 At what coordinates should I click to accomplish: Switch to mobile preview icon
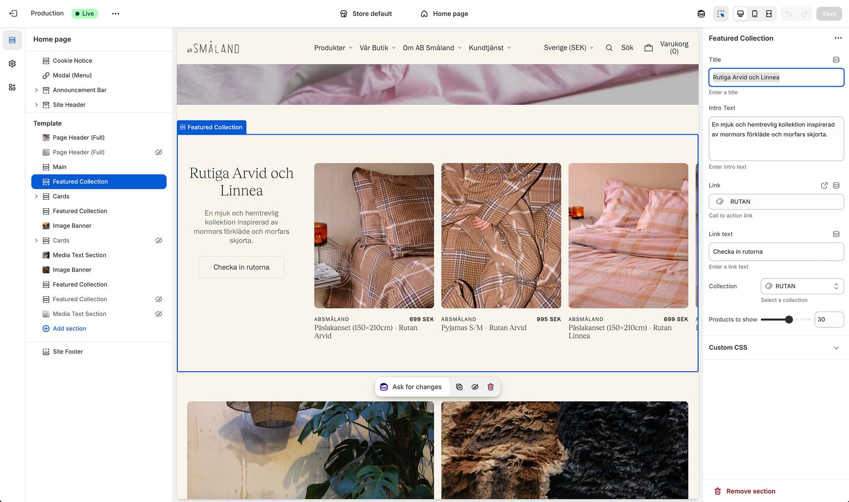click(754, 14)
